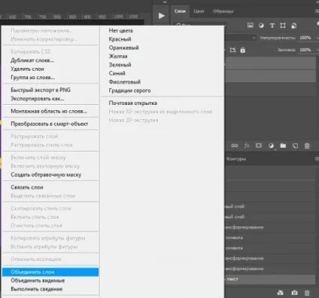319x298 pixels.
Task: Create new document from state icon in History
Action: 280,293
